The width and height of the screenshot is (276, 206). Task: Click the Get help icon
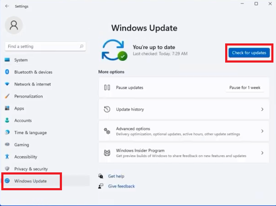point(101,176)
